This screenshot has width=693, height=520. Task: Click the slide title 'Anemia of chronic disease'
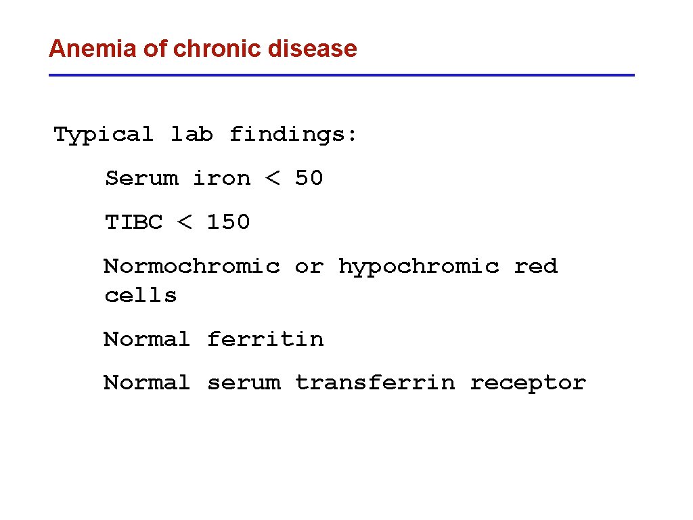coord(203,49)
